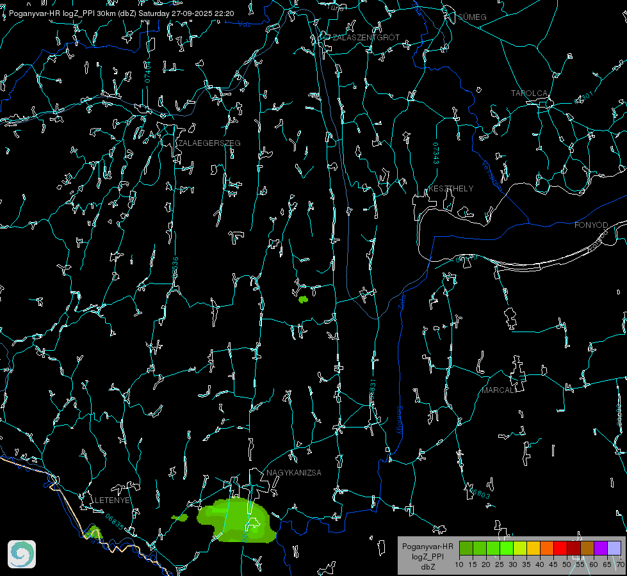Click the ZALAEGERSZEG city label
Image resolution: width=627 pixels, height=576 pixels.
pos(209,143)
